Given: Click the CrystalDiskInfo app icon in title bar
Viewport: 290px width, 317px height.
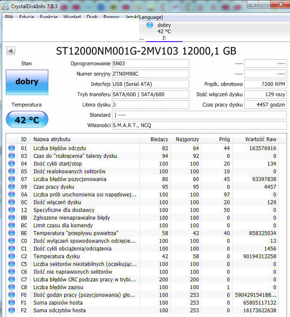Looking at the screenshot, I should click(6, 6).
